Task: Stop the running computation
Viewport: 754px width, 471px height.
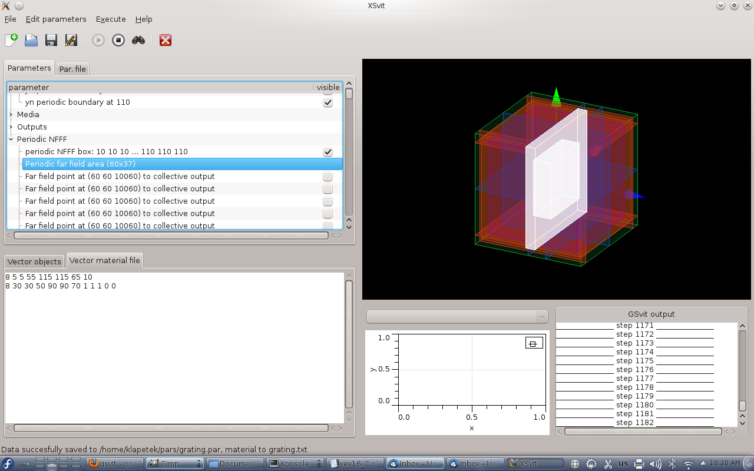Action: [118, 40]
